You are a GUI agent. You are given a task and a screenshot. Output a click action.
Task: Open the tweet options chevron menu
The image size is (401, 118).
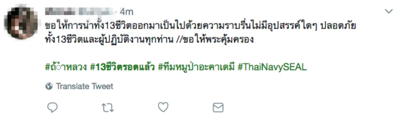(388, 11)
